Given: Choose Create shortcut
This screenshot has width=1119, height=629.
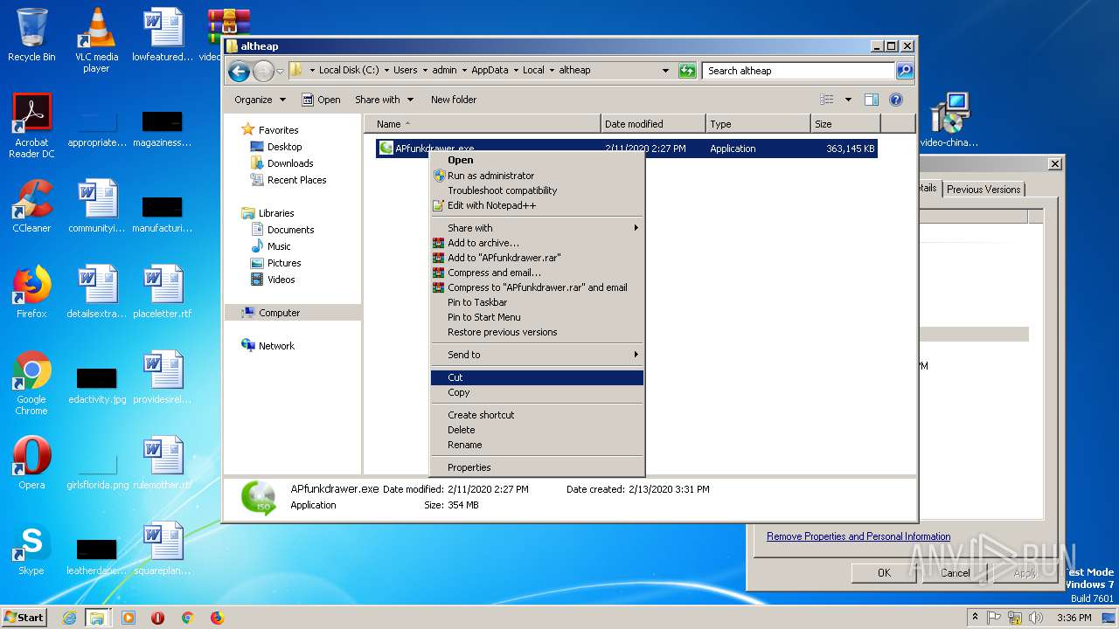Looking at the screenshot, I should [x=537, y=415].
